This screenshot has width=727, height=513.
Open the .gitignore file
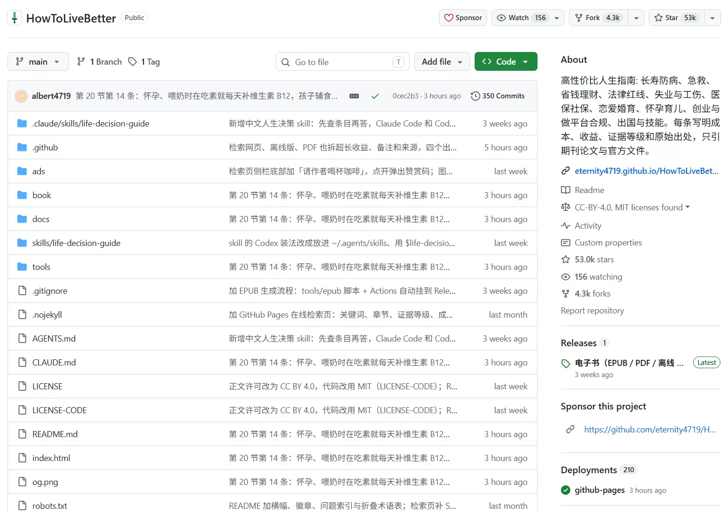tap(50, 291)
